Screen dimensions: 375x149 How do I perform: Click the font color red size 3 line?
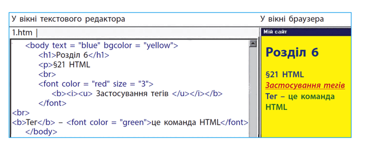click(x=96, y=84)
